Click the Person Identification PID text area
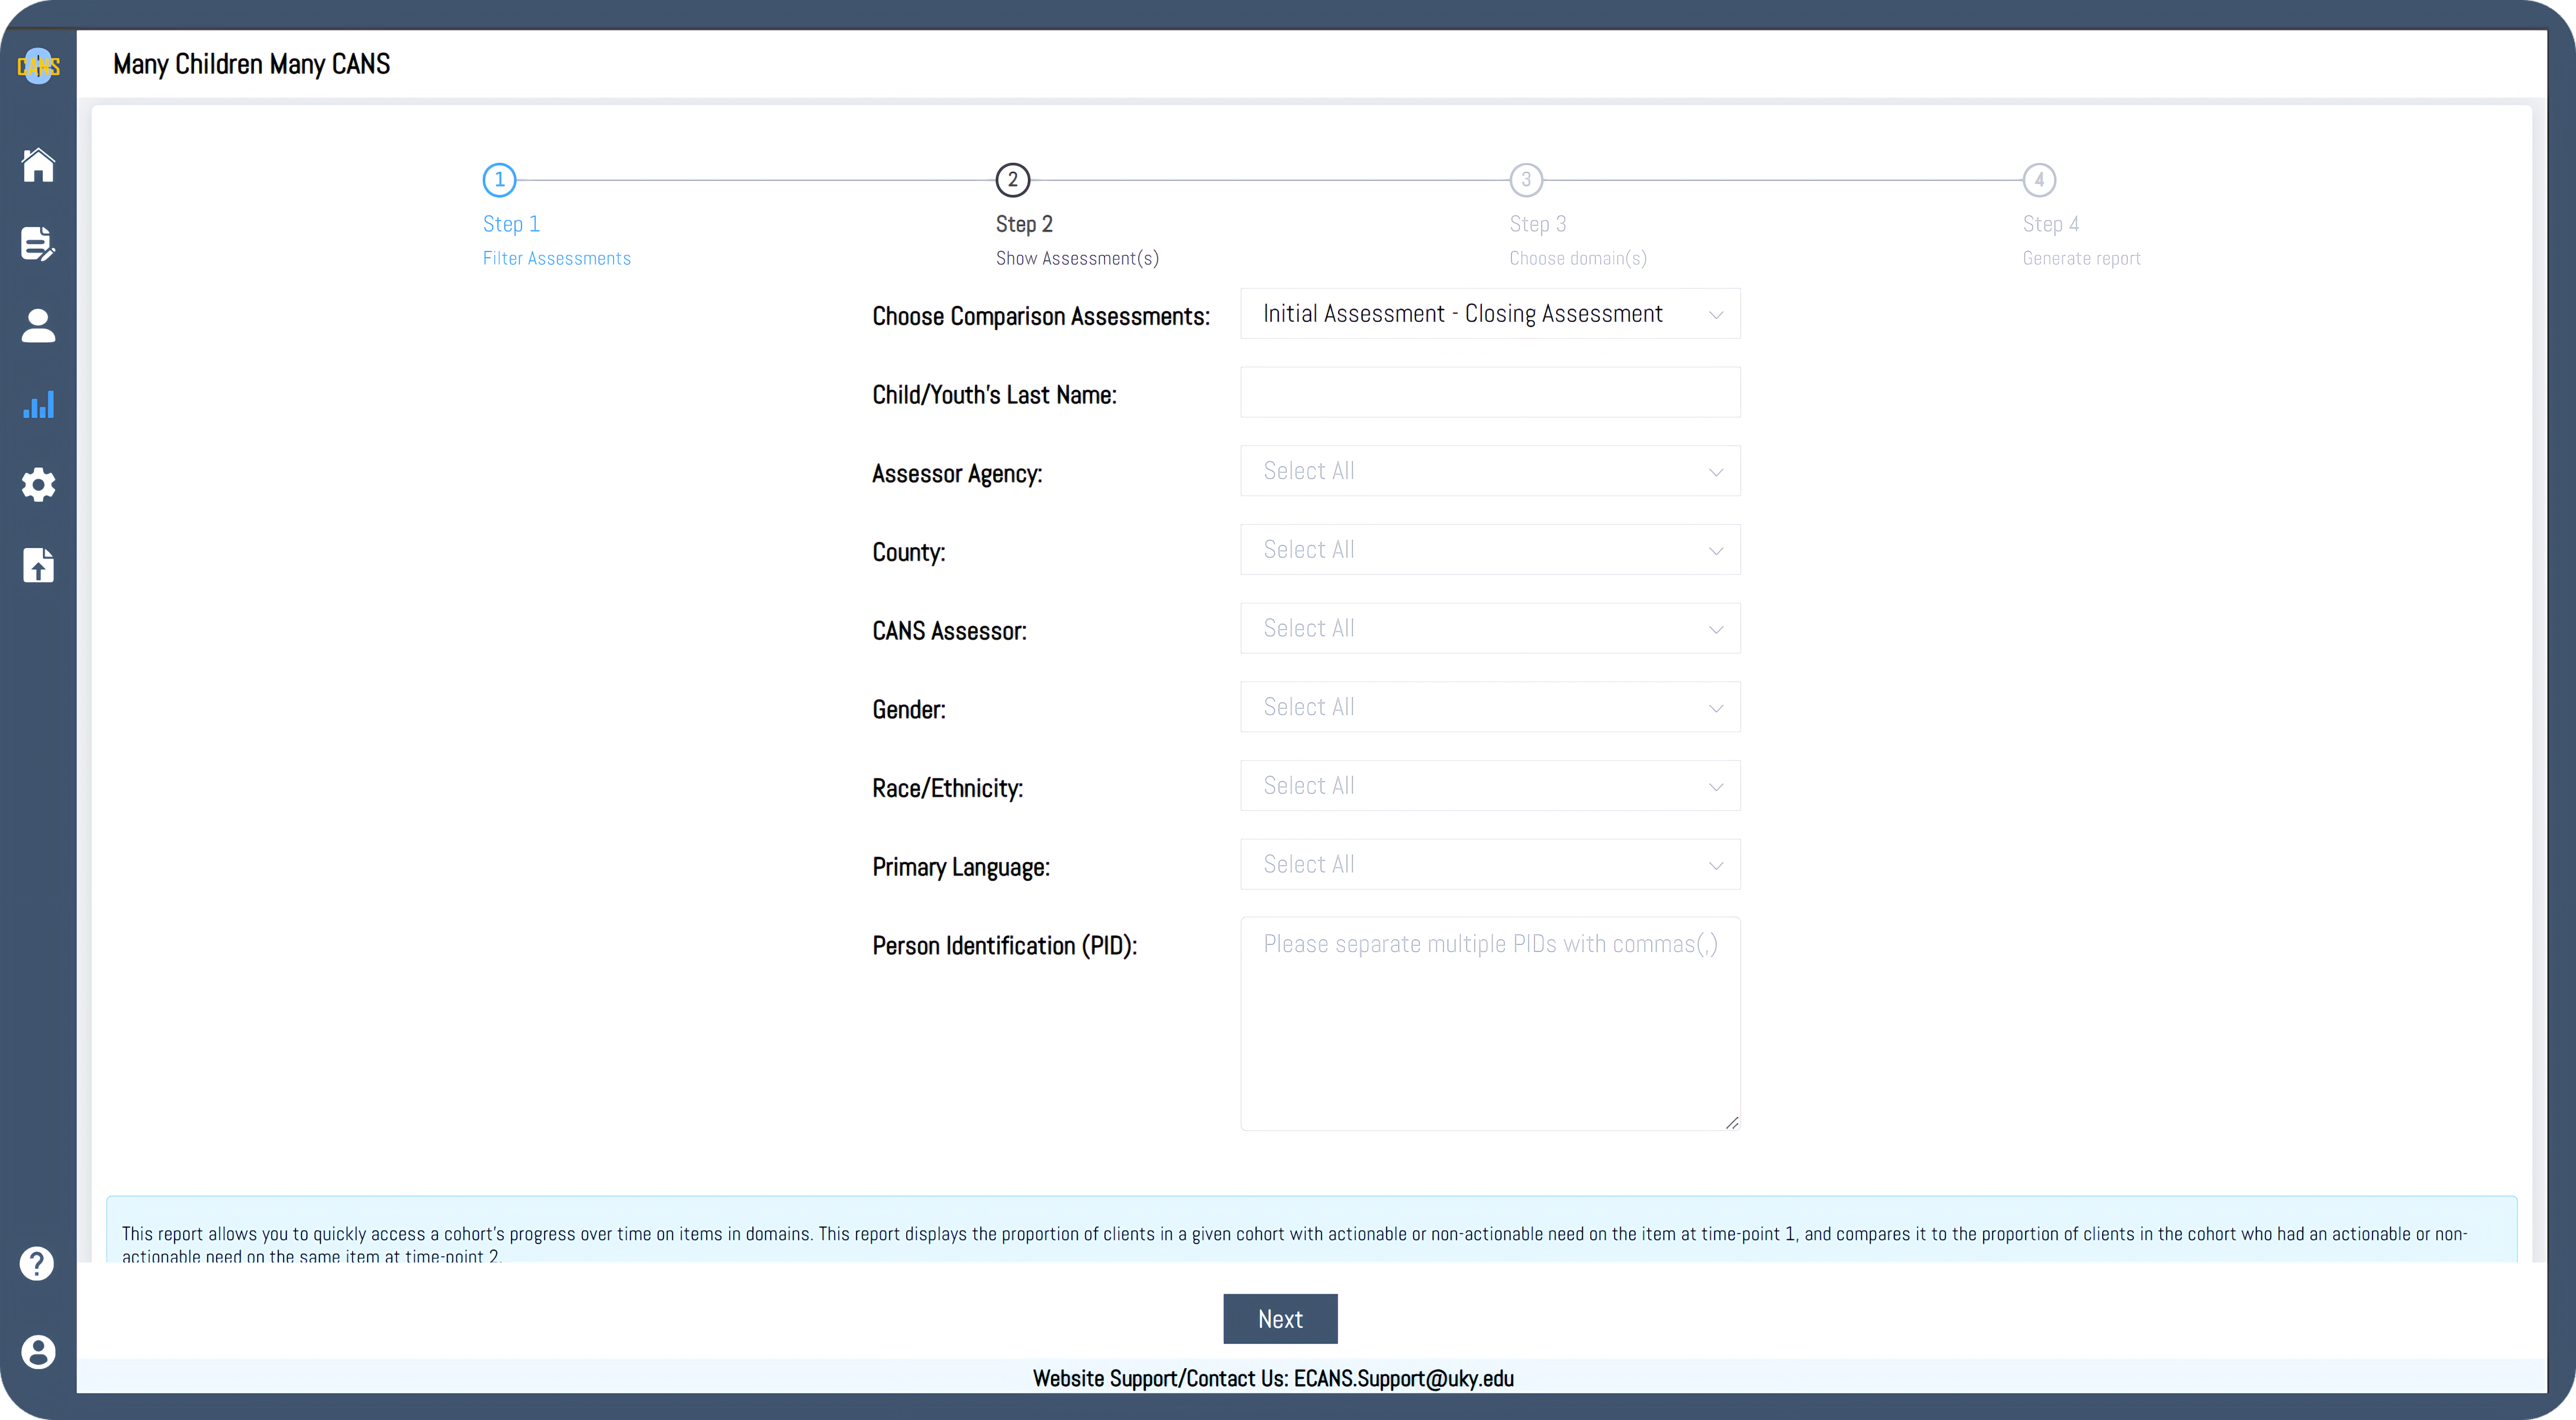Viewport: 2576px width, 1420px height. point(1490,1024)
